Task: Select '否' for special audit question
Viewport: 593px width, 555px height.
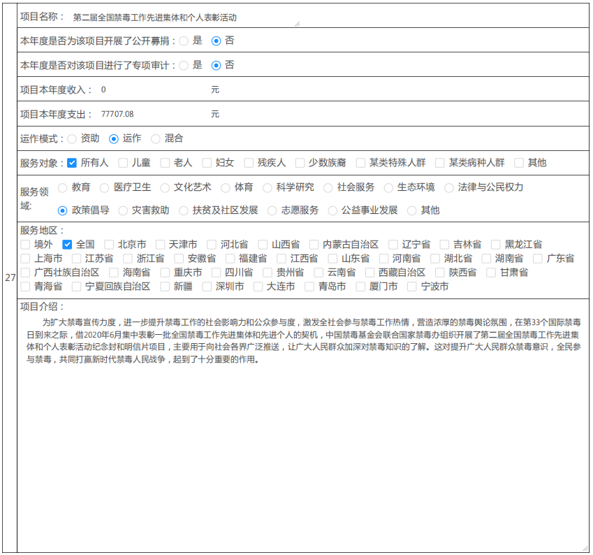Action: coord(216,66)
